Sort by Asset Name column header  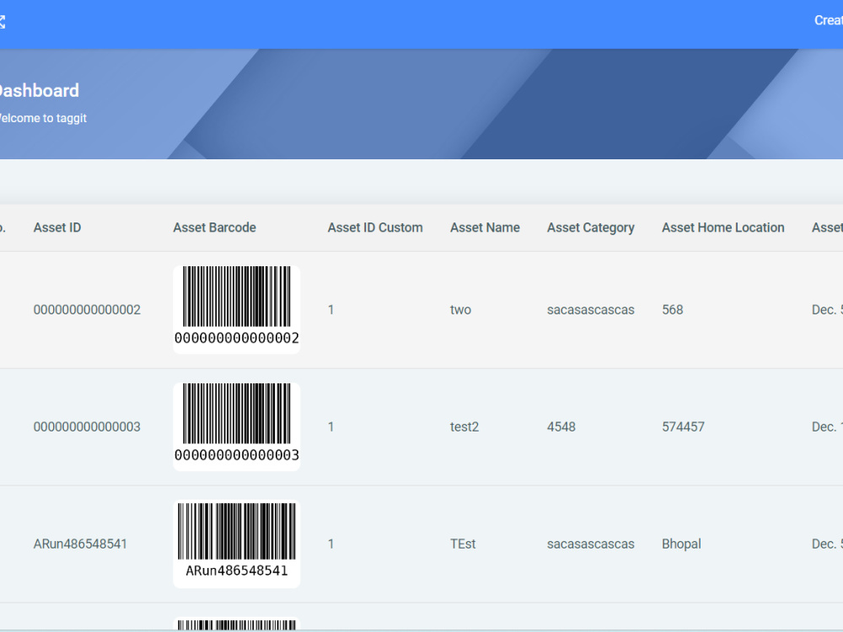(485, 228)
